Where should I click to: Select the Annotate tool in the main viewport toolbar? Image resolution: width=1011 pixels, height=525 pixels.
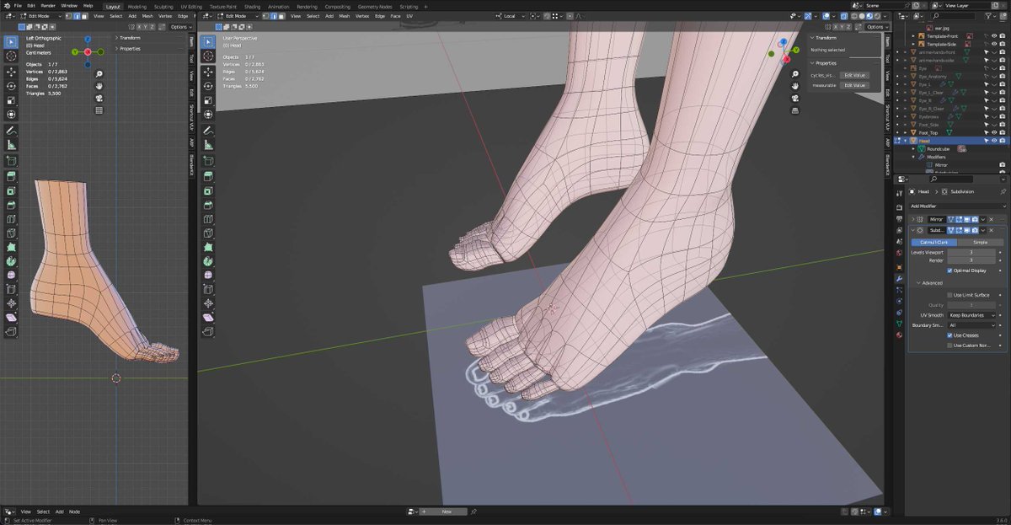tap(208, 131)
